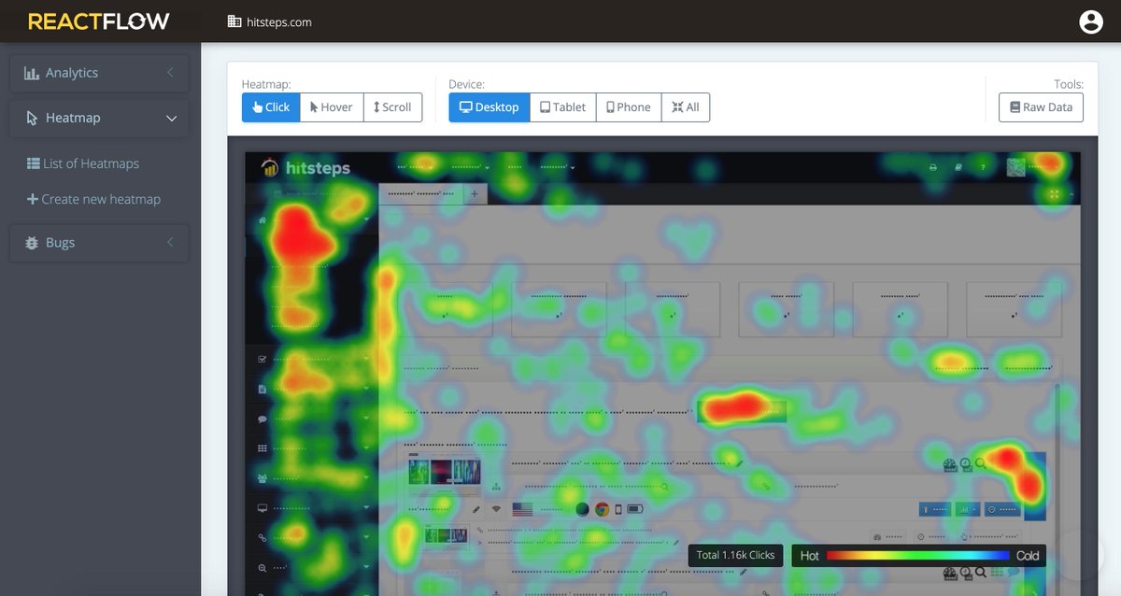This screenshot has height=596, width=1121.
Task: Click the wifi icon in preview row
Action: click(496, 509)
